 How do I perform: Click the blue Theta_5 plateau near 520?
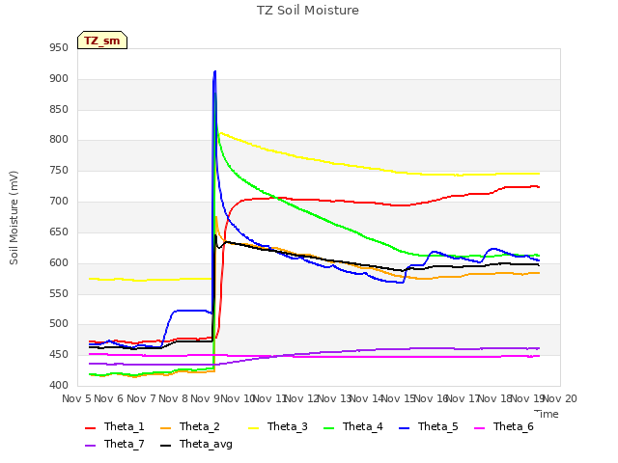[x=191, y=311]
